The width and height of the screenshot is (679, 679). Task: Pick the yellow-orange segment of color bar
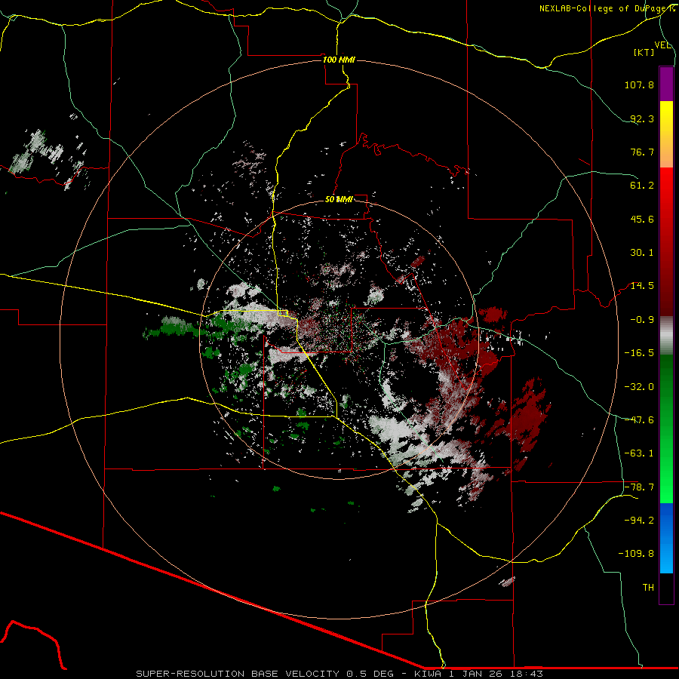click(666, 134)
